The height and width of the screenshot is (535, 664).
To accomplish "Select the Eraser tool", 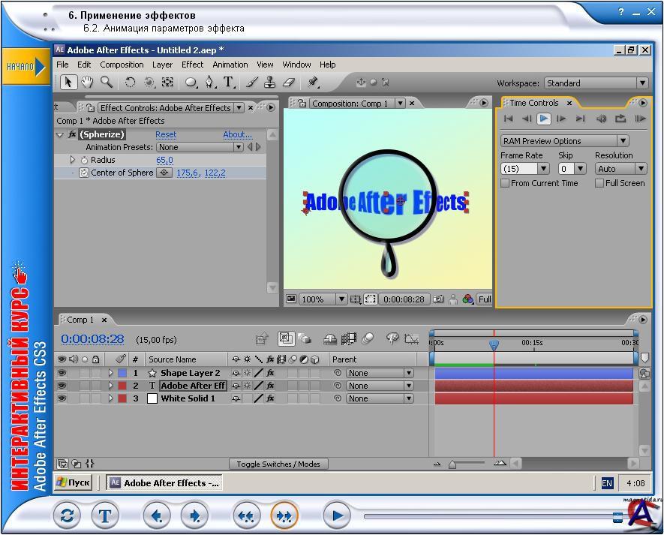I will [288, 83].
